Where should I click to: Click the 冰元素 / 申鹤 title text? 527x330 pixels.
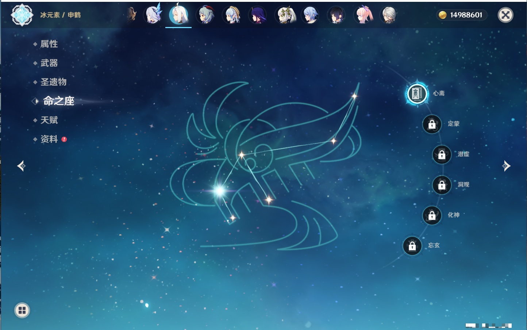coord(61,15)
